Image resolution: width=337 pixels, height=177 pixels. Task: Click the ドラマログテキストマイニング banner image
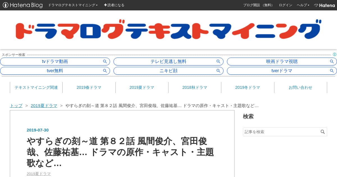[x=168, y=29]
